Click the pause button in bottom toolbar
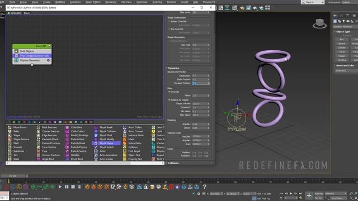Image resolution: width=358 pixels, height=201 pixels. (67, 187)
